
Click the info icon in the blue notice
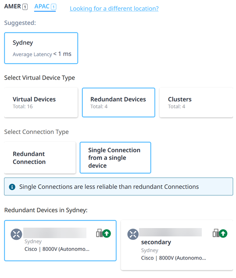12,187
